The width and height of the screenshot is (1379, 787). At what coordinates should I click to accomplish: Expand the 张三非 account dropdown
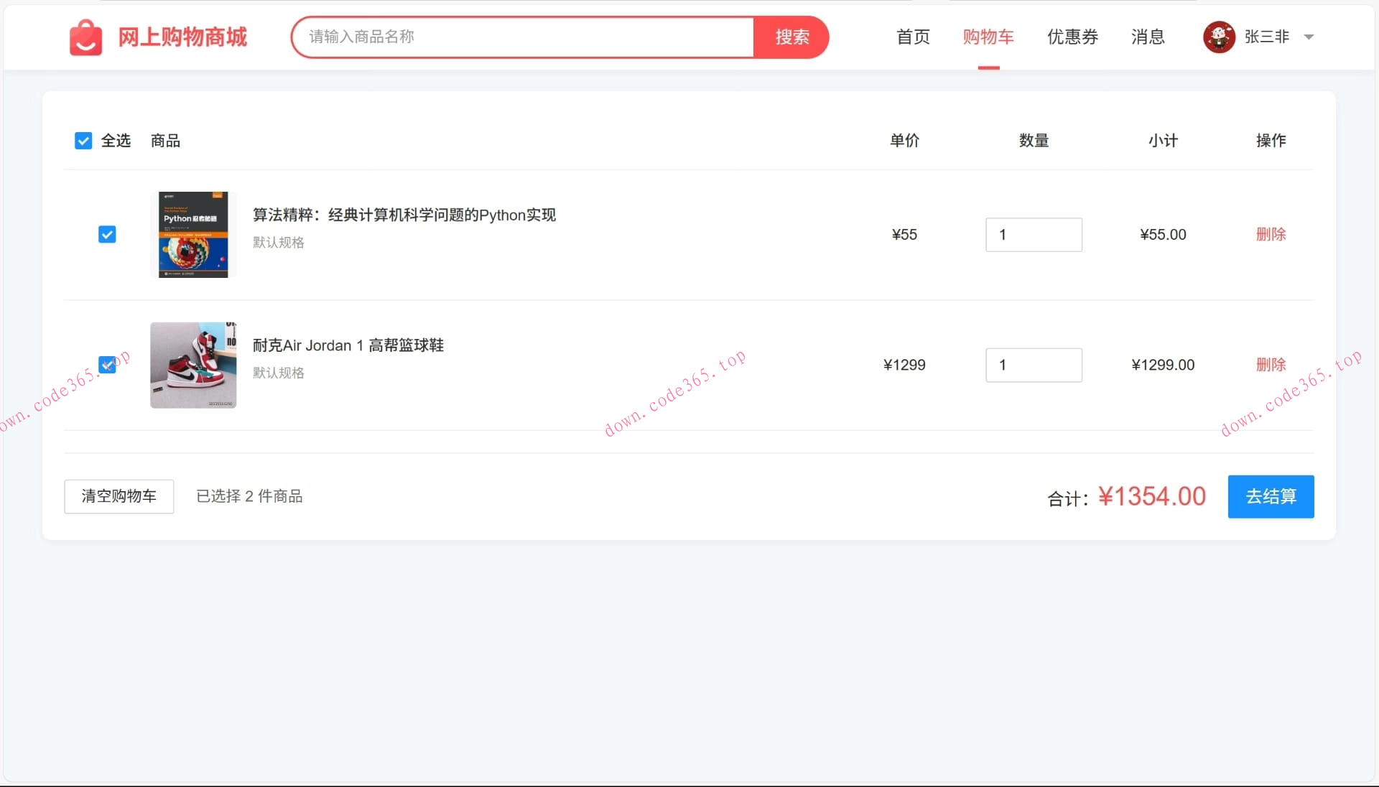[x=1310, y=37]
